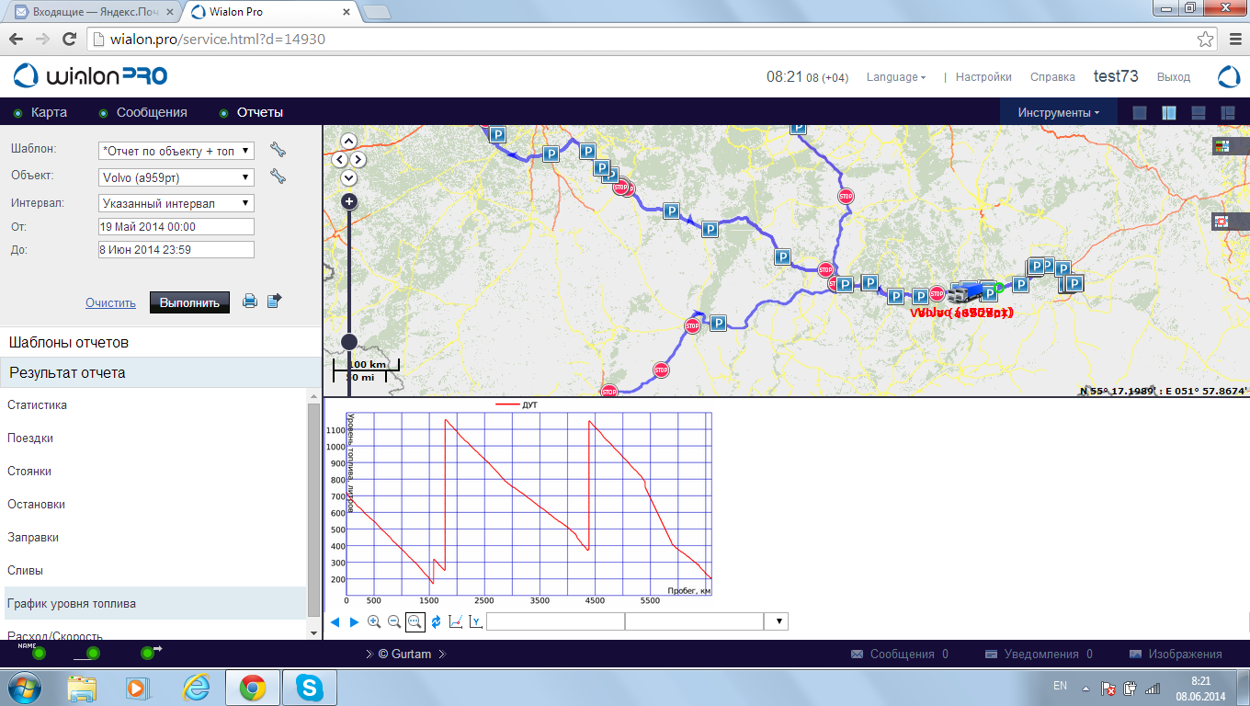Click the map zoom-in plus button
Screen dimensions: 1250x706
349,201
